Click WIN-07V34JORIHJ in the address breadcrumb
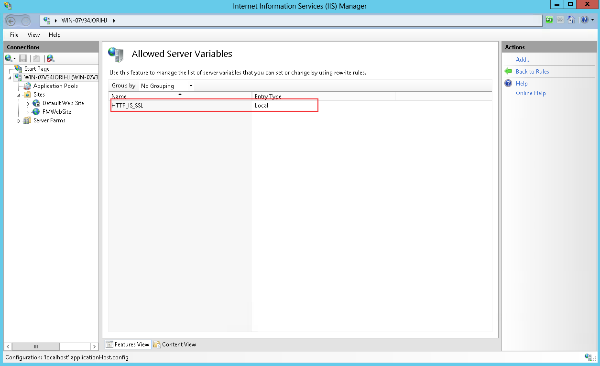 pyautogui.click(x=85, y=21)
